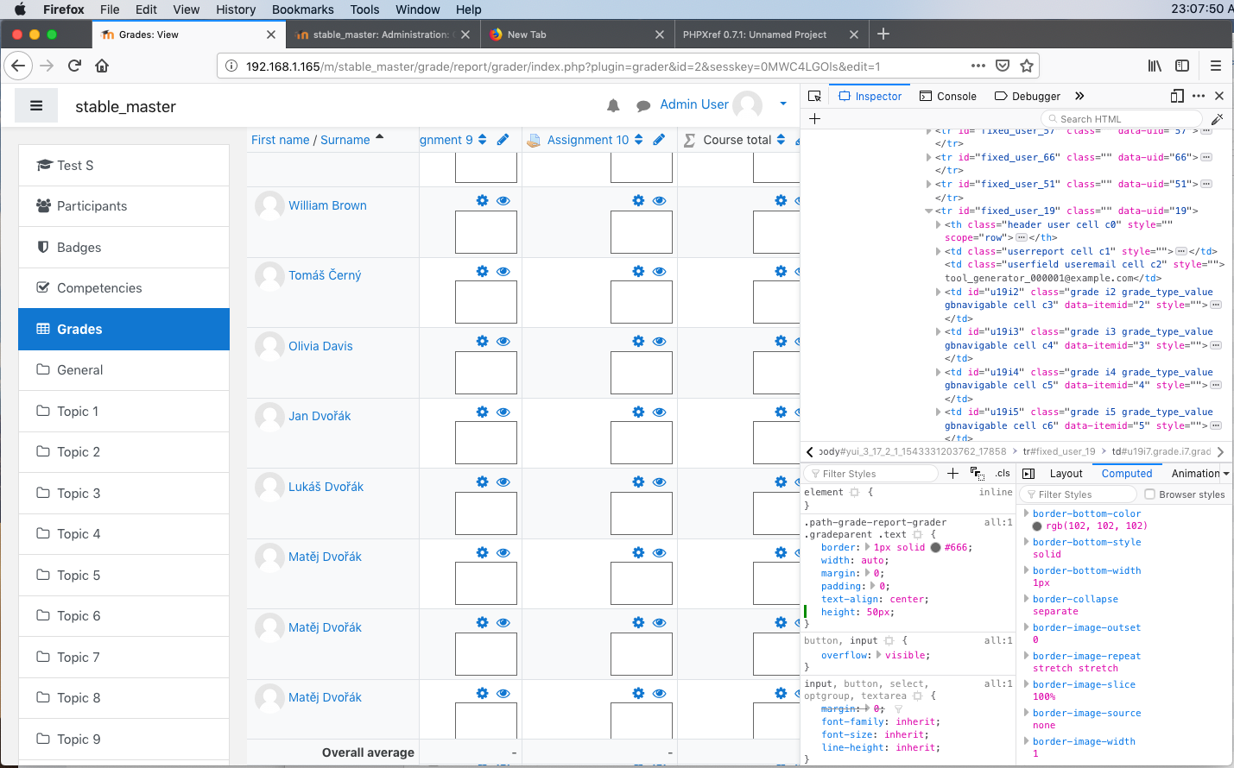The image size is (1234, 768).
Task: Toggle .cls class panel in Rules view
Action: pos(1003,473)
